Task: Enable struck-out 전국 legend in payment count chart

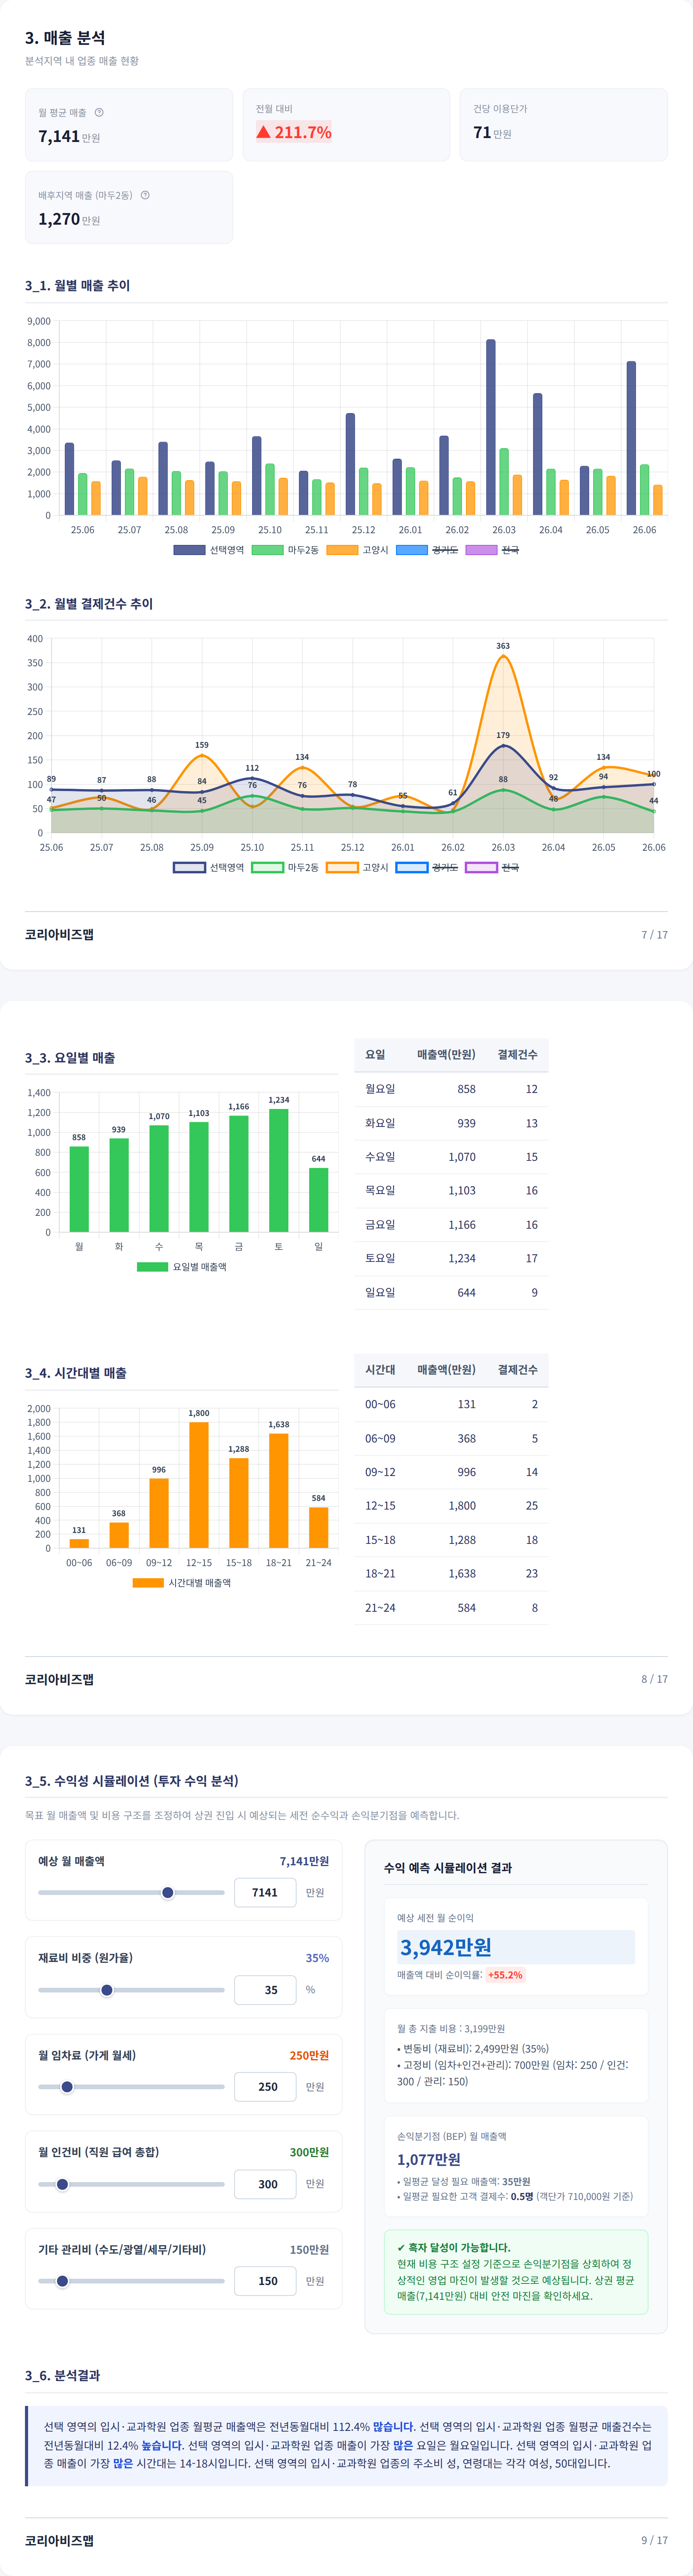Action: (x=492, y=867)
